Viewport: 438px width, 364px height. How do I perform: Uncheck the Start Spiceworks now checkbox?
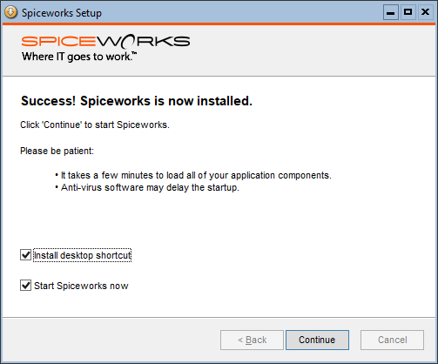coord(25,286)
